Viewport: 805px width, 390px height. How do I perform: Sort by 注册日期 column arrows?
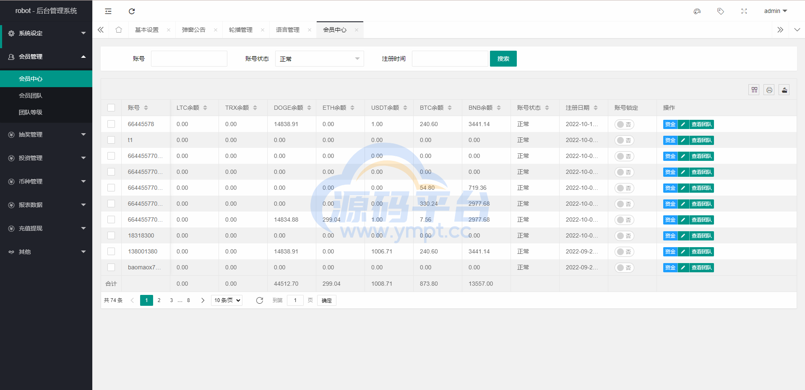(596, 108)
